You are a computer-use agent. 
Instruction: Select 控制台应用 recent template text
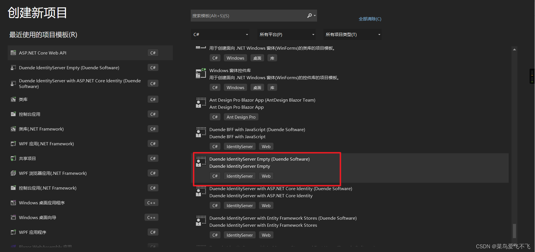coord(29,114)
